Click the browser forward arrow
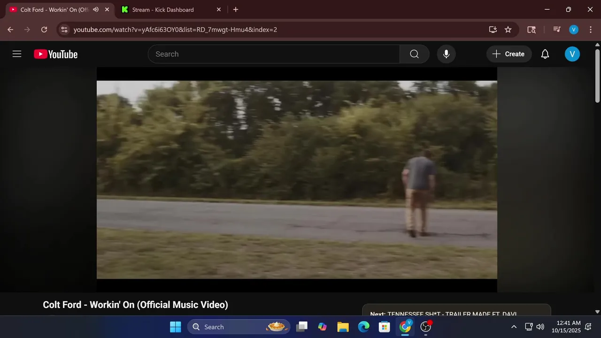601x338 pixels. (x=27, y=30)
